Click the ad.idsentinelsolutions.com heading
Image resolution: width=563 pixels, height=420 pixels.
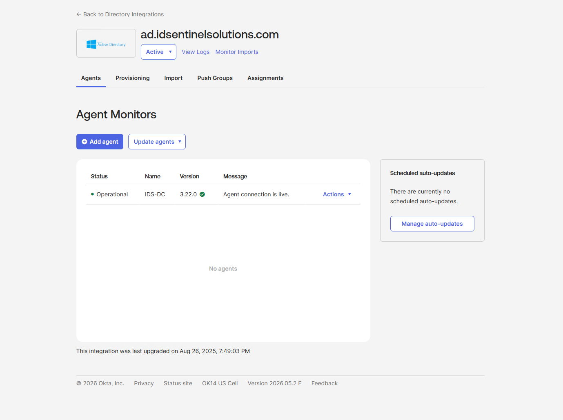coord(210,35)
